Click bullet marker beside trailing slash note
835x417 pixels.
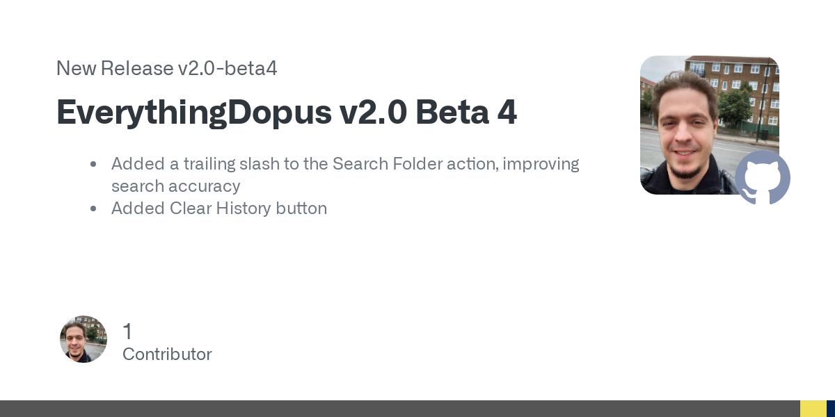[93, 165]
